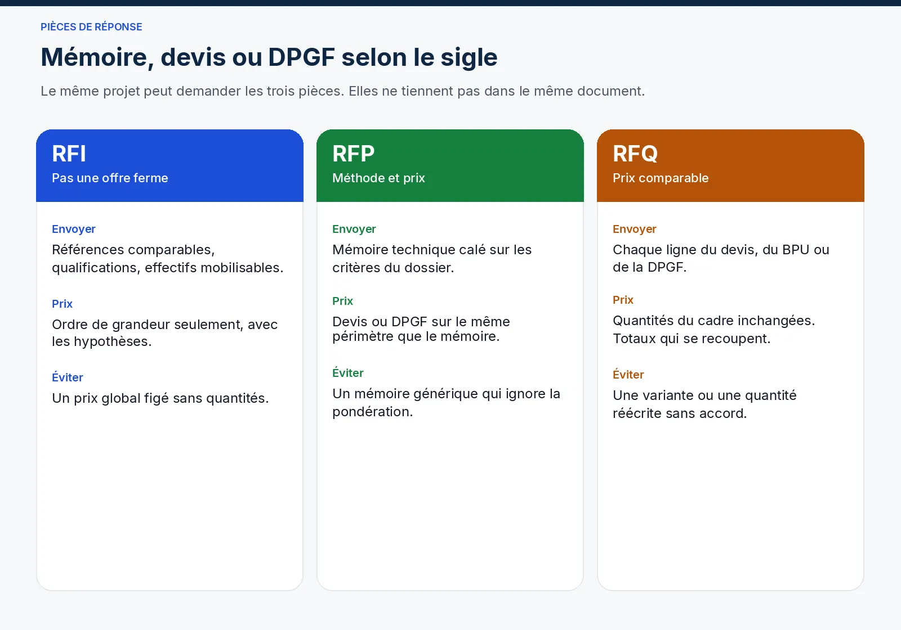Click "Références comparables, qualifications, effectifs mobilisables."
Image resolution: width=901 pixels, height=630 pixels.
pos(168,259)
